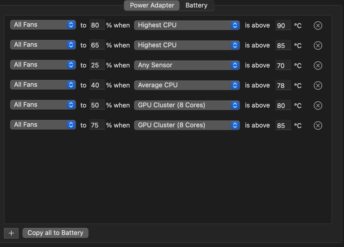Click the 25 percent fan speed field

[x=97, y=65]
